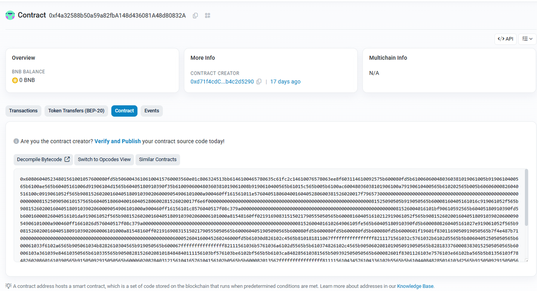This screenshot has width=537, height=291.
Task: Click the Multichain Info heading
Action: (x=388, y=58)
